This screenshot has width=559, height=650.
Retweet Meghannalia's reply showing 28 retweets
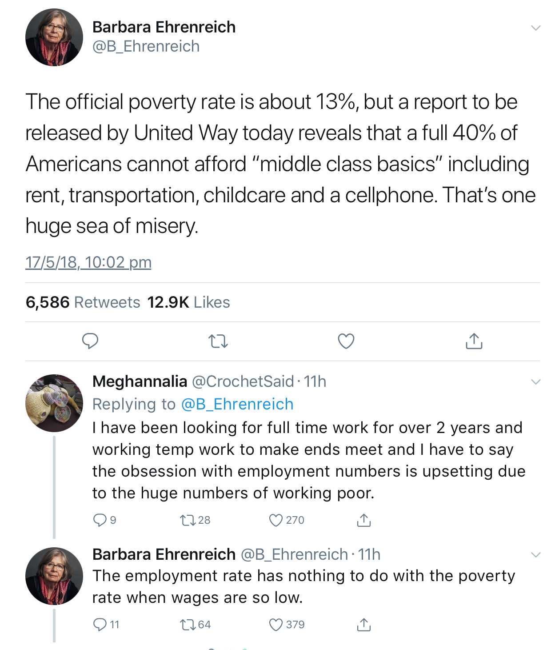pos(195,520)
